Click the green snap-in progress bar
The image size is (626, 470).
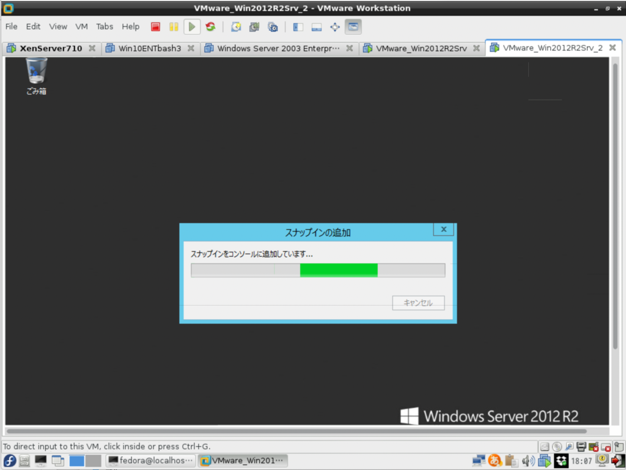318,270
